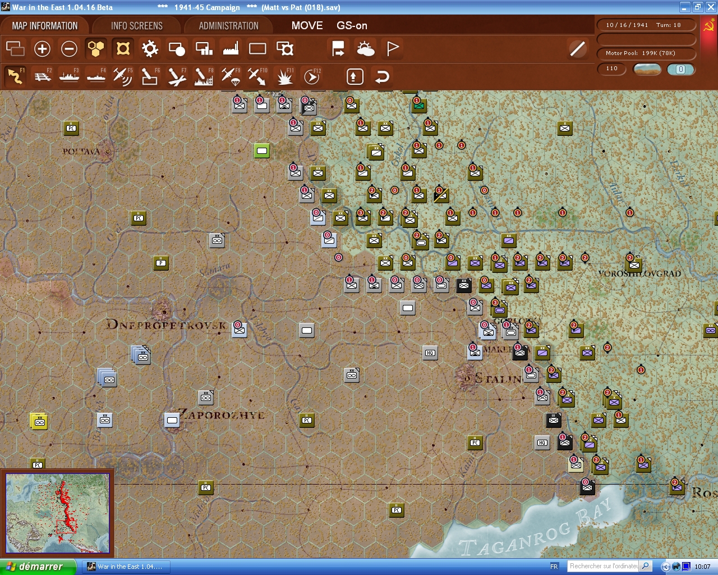This screenshot has height=575, width=718.
Task: Zoom out with the minus icon
Action: tap(69, 49)
